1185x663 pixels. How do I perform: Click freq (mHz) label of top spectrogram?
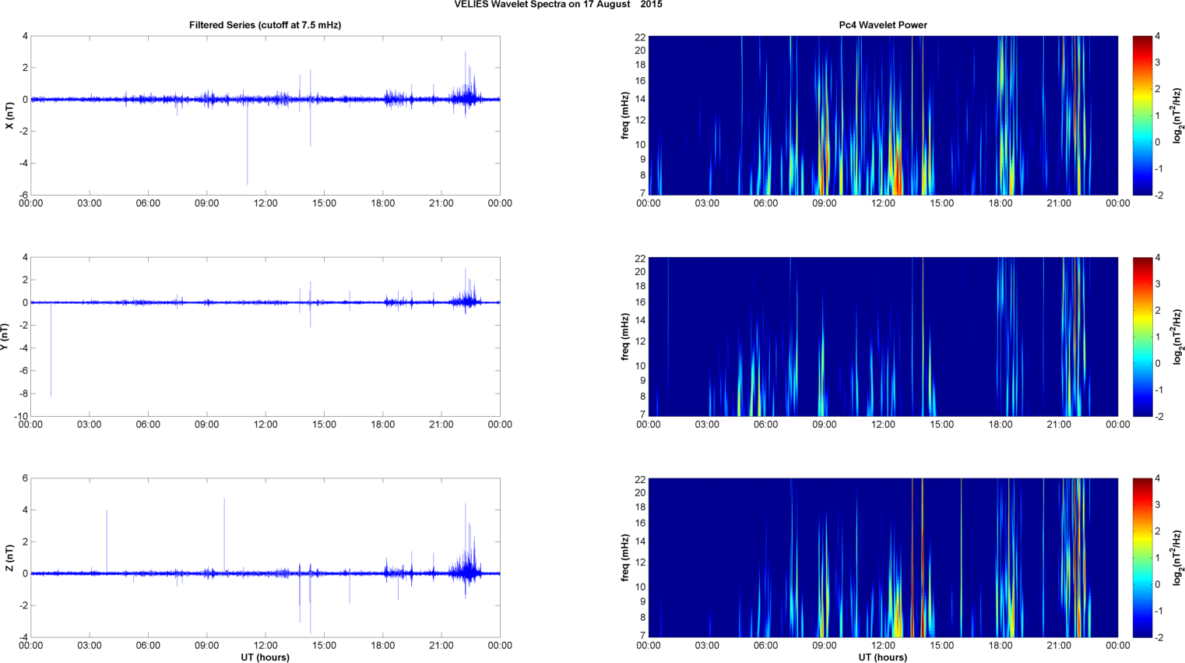[625, 115]
